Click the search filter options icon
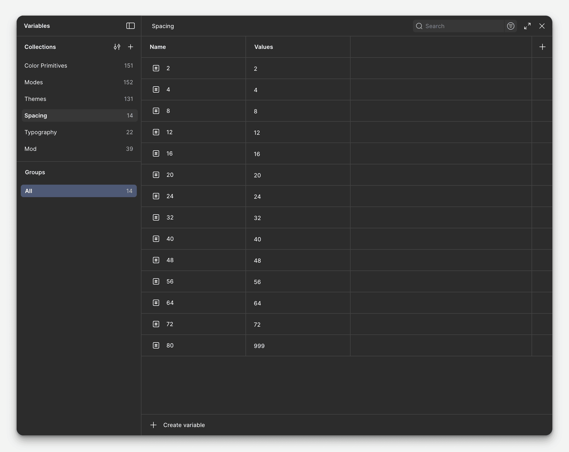 [x=510, y=26]
